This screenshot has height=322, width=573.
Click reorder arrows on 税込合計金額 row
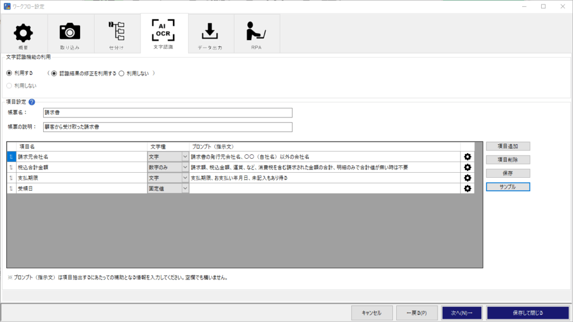[x=11, y=167]
